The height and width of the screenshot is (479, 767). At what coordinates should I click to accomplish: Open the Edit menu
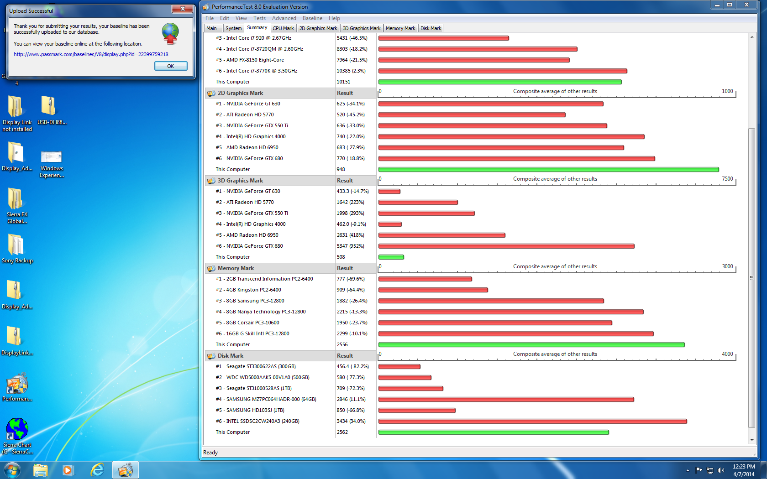(225, 18)
